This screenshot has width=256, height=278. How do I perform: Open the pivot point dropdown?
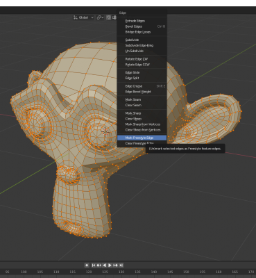(100, 17)
